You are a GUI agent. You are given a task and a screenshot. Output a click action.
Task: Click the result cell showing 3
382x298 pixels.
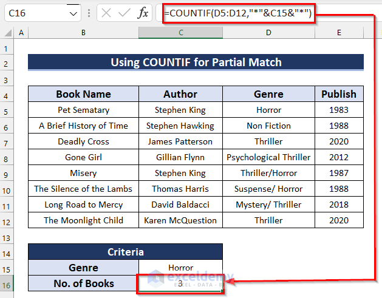[180, 283]
